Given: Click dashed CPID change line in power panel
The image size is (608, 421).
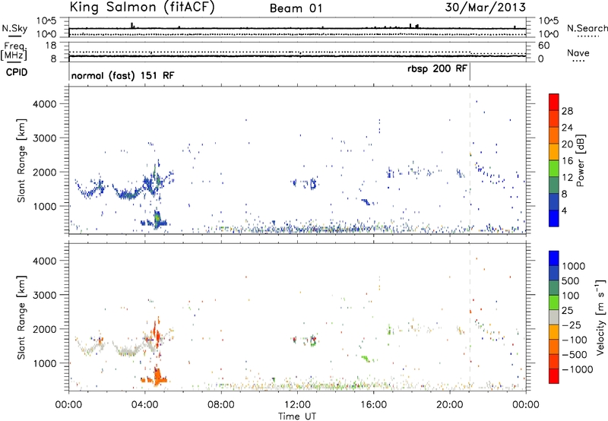Looking at the screenshot, I should (x=470, y=160).
